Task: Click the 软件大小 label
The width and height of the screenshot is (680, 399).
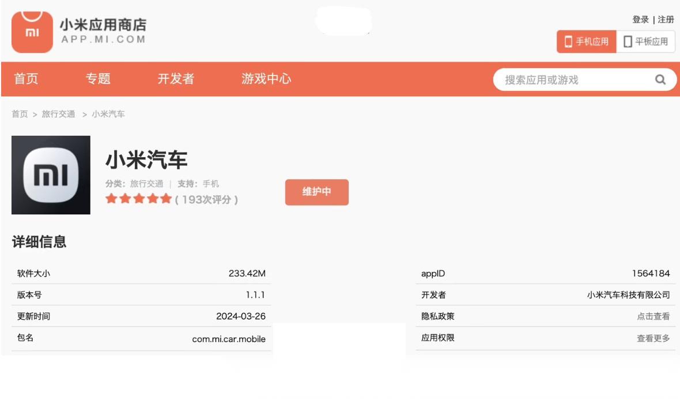Action: pos(33,273)
